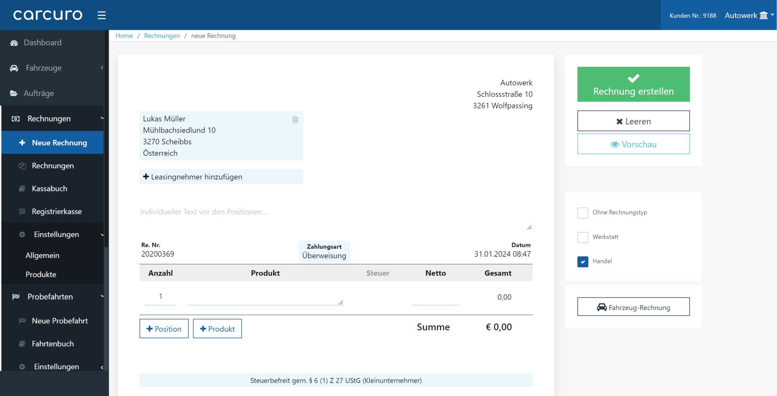This screenshot has height=396, width=777.
Task: Select Neue Rechnung menu item
Action: click(x=53, y=143)
